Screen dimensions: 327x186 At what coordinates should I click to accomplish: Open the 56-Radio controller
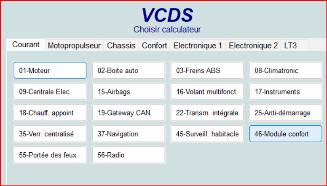click(x=129, y=155)
